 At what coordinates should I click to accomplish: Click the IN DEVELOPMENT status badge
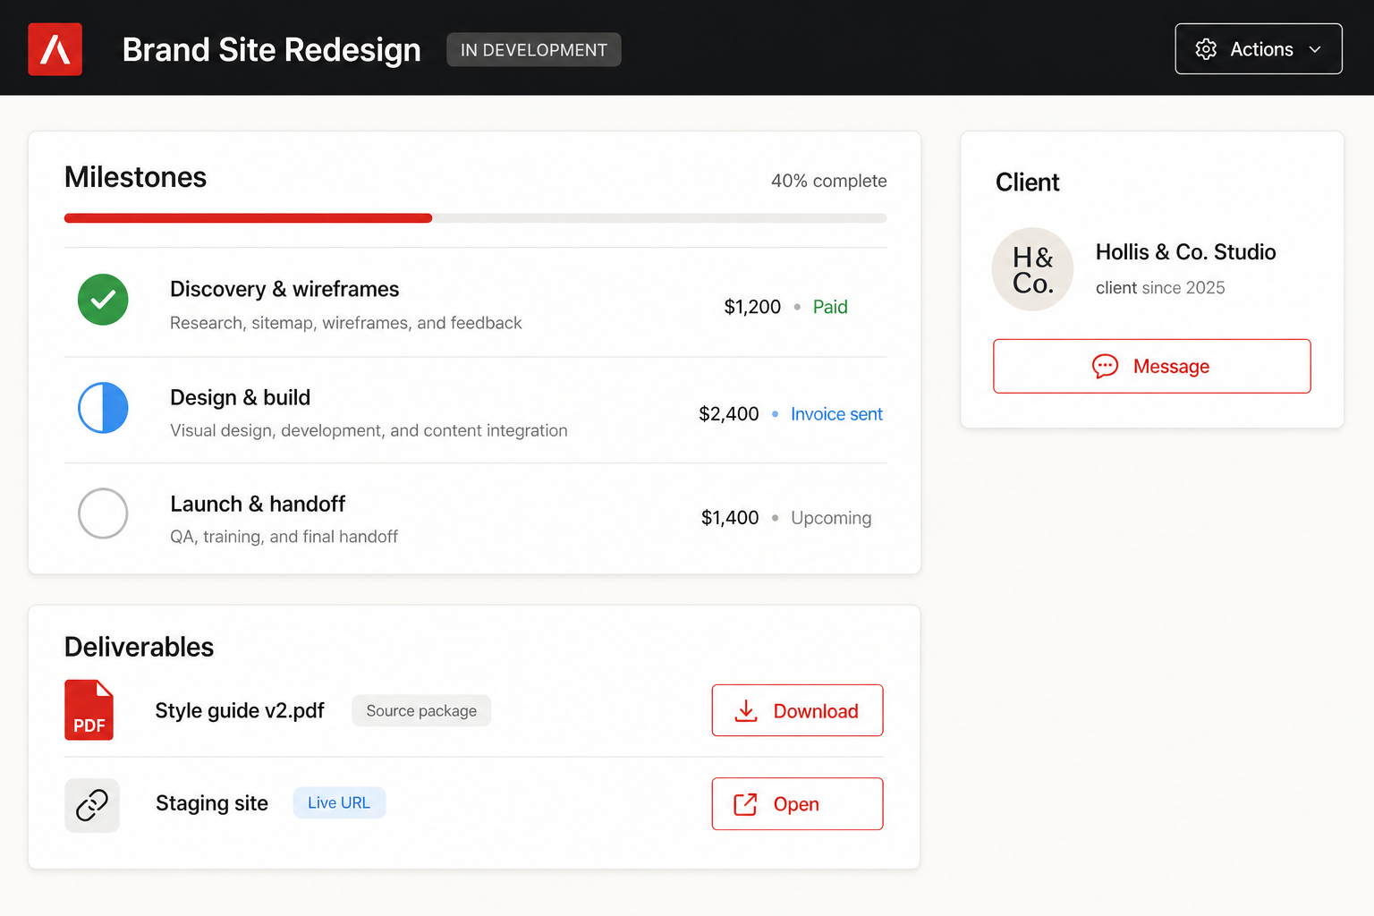point(534,50)
